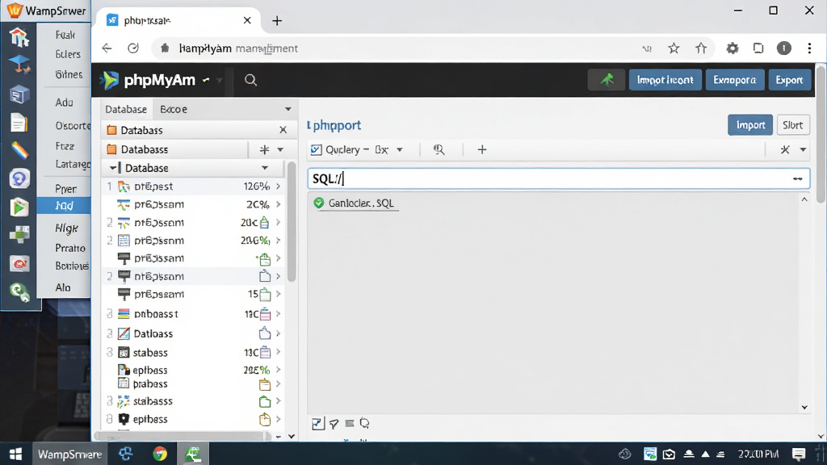Click the green check icon beside Ganloclar.SQL
Viewport: 827px width, 465px height.
click(x=318, y=203)
